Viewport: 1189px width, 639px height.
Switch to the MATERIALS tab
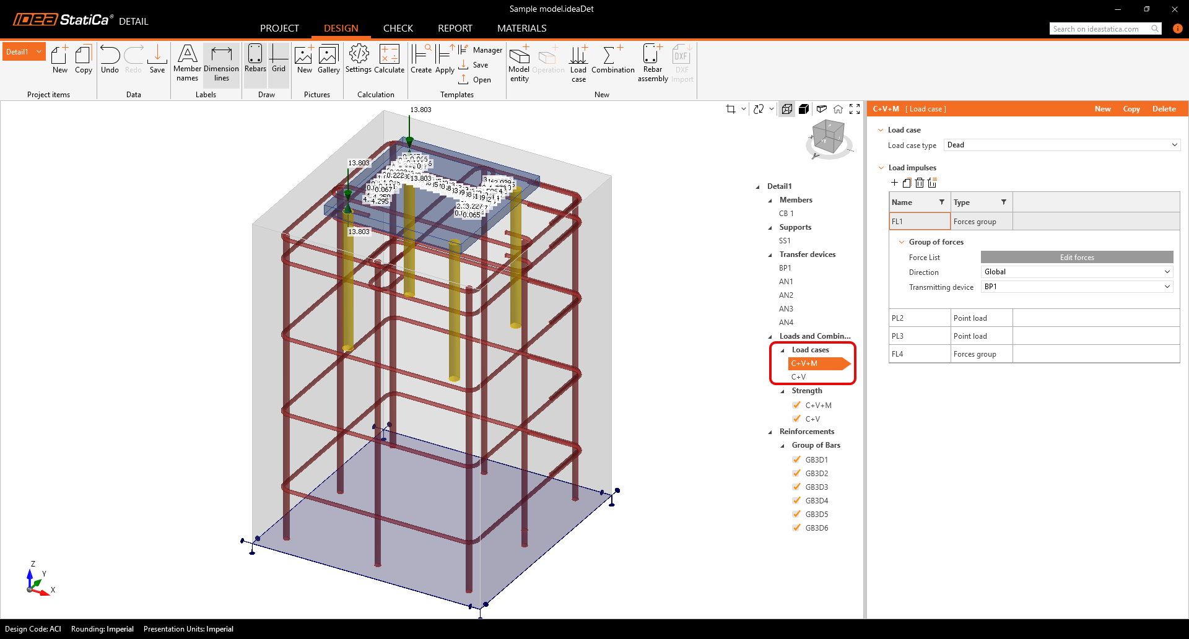click(x=521, y=28)
